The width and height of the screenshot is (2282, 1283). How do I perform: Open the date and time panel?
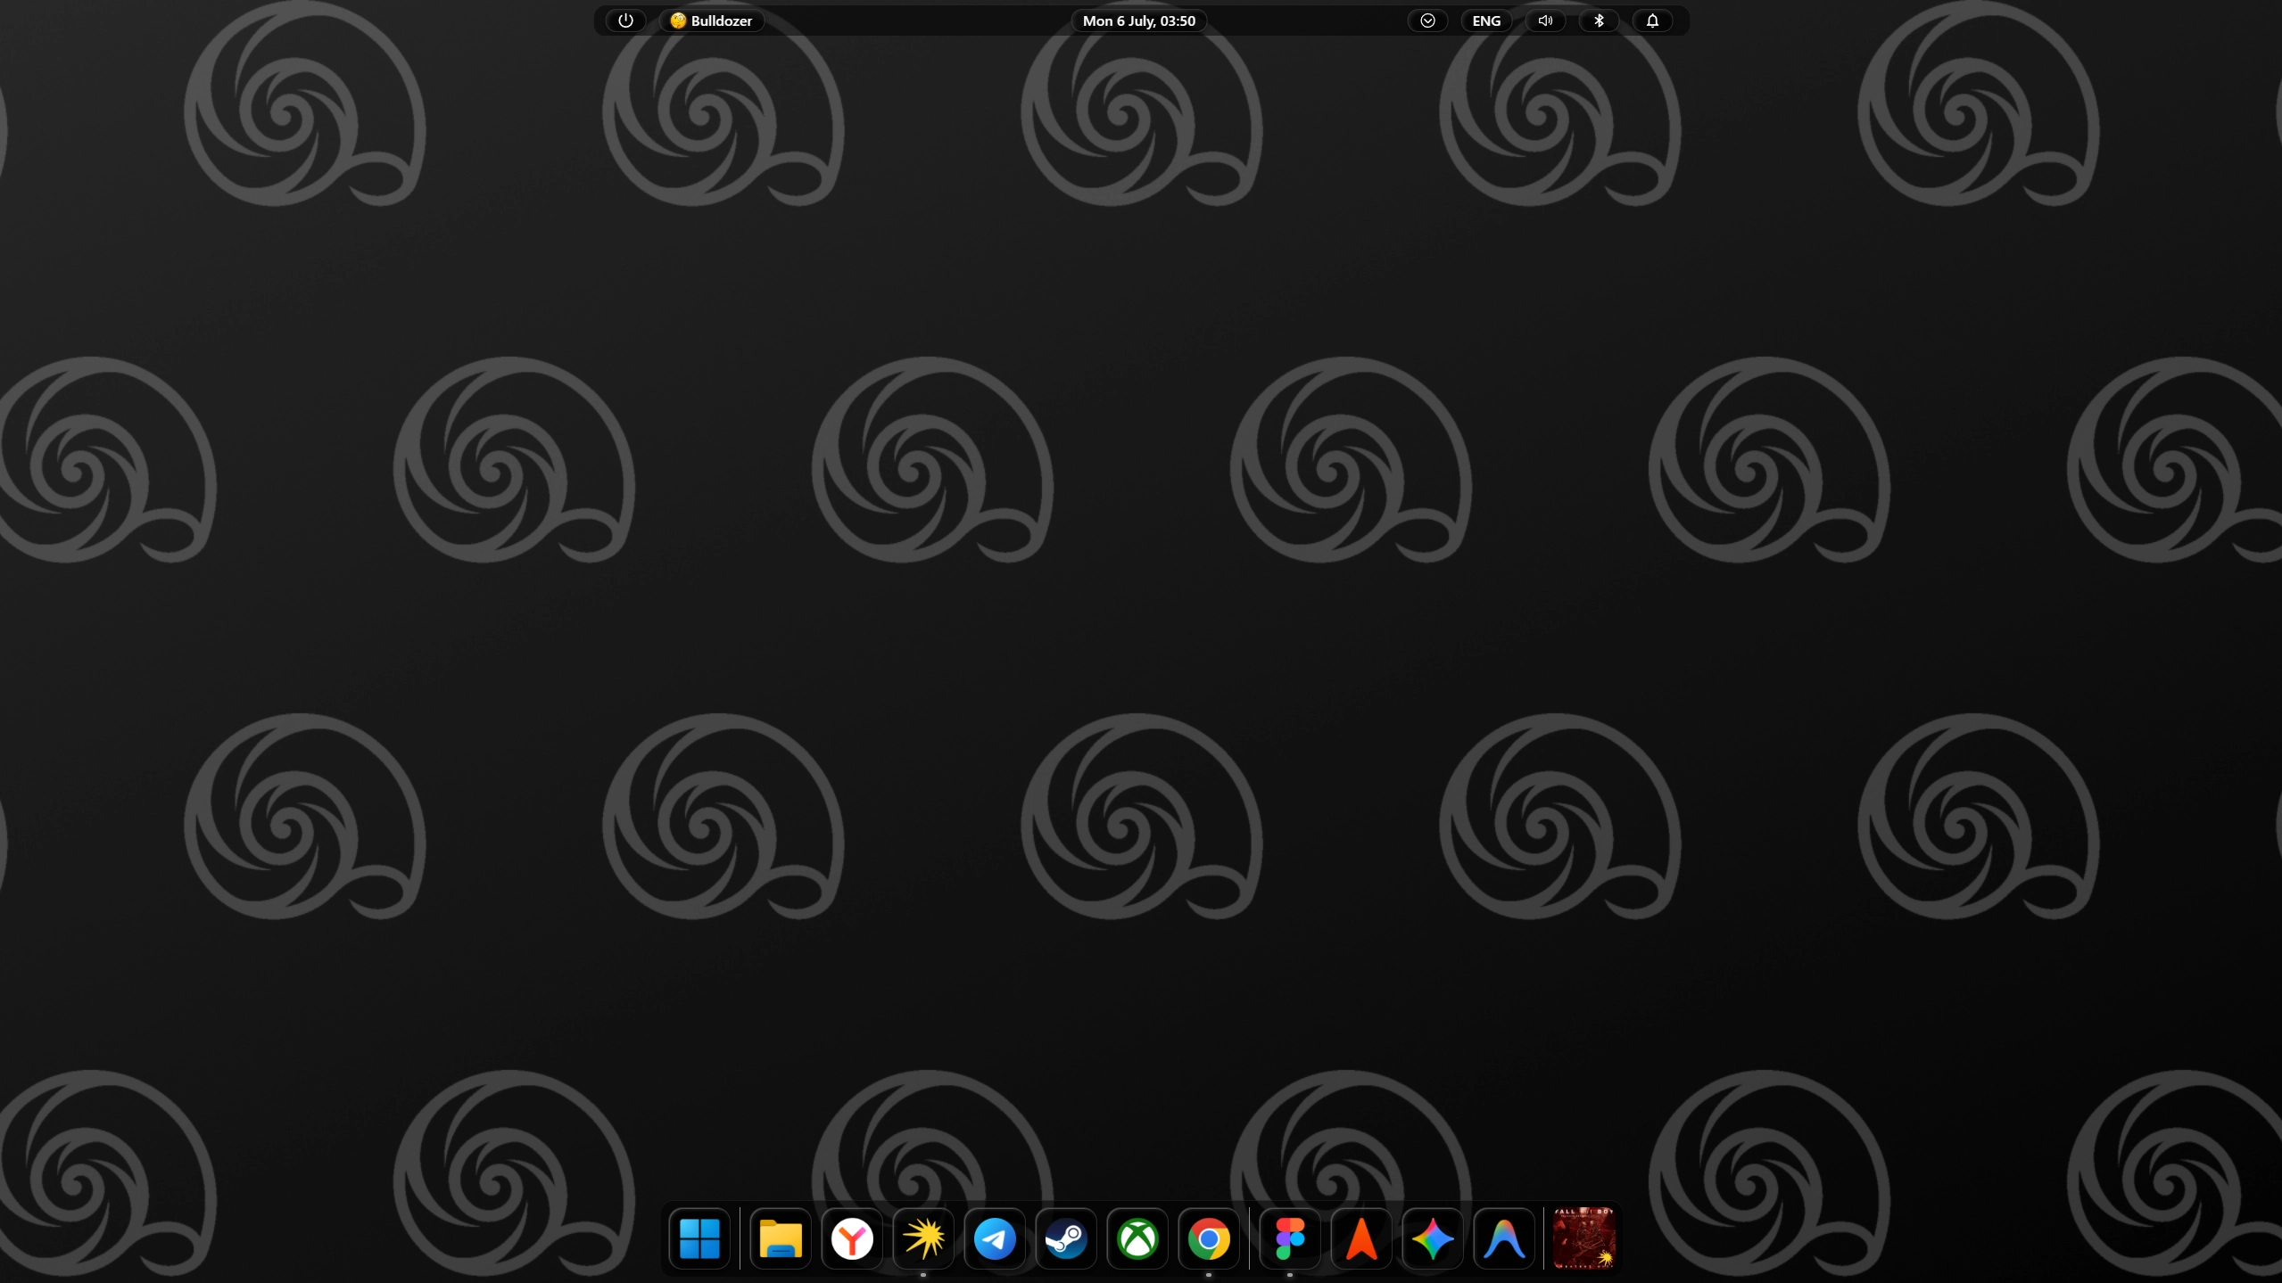point(1139,21)
